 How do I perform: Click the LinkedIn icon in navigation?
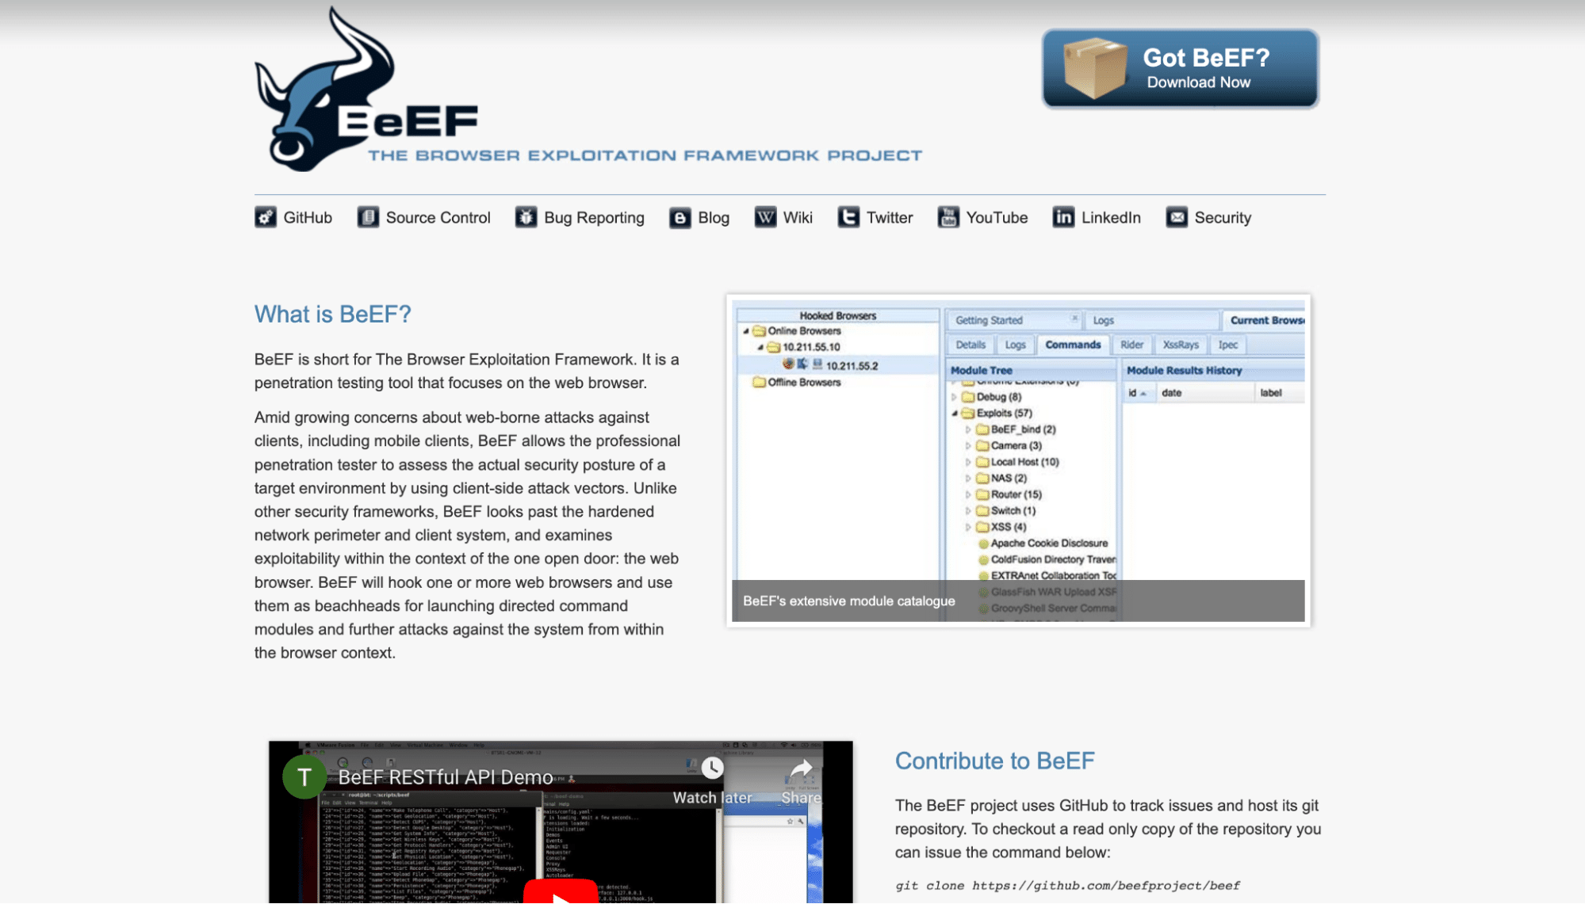coord(1062,216)
